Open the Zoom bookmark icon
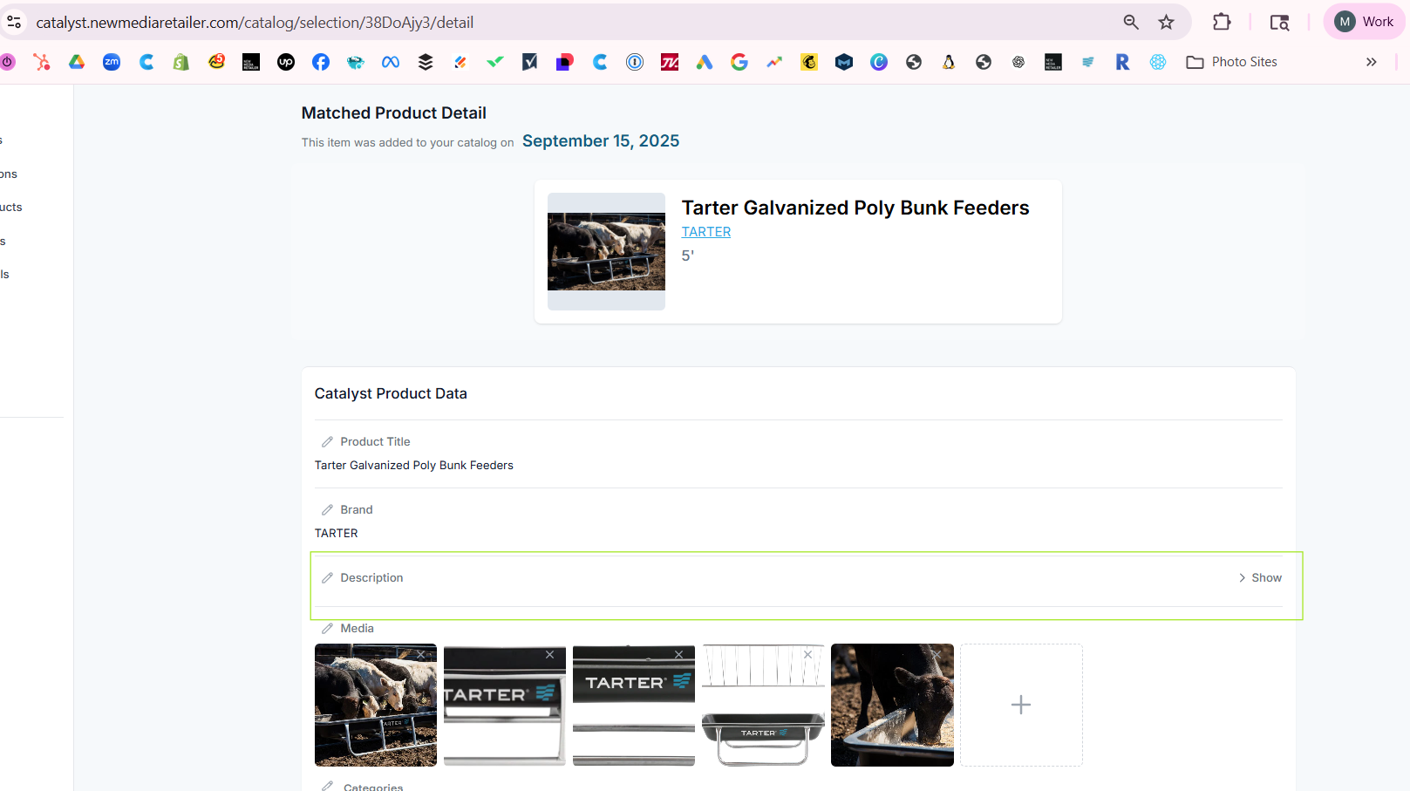The width and height of the screenshot is (1410, 791). pos(112,62)
